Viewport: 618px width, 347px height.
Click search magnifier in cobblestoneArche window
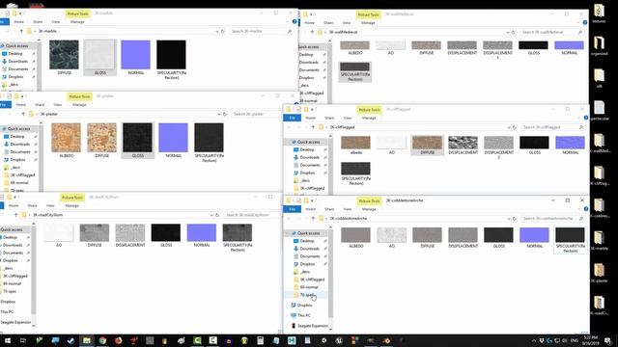click(x=581, y=219)
